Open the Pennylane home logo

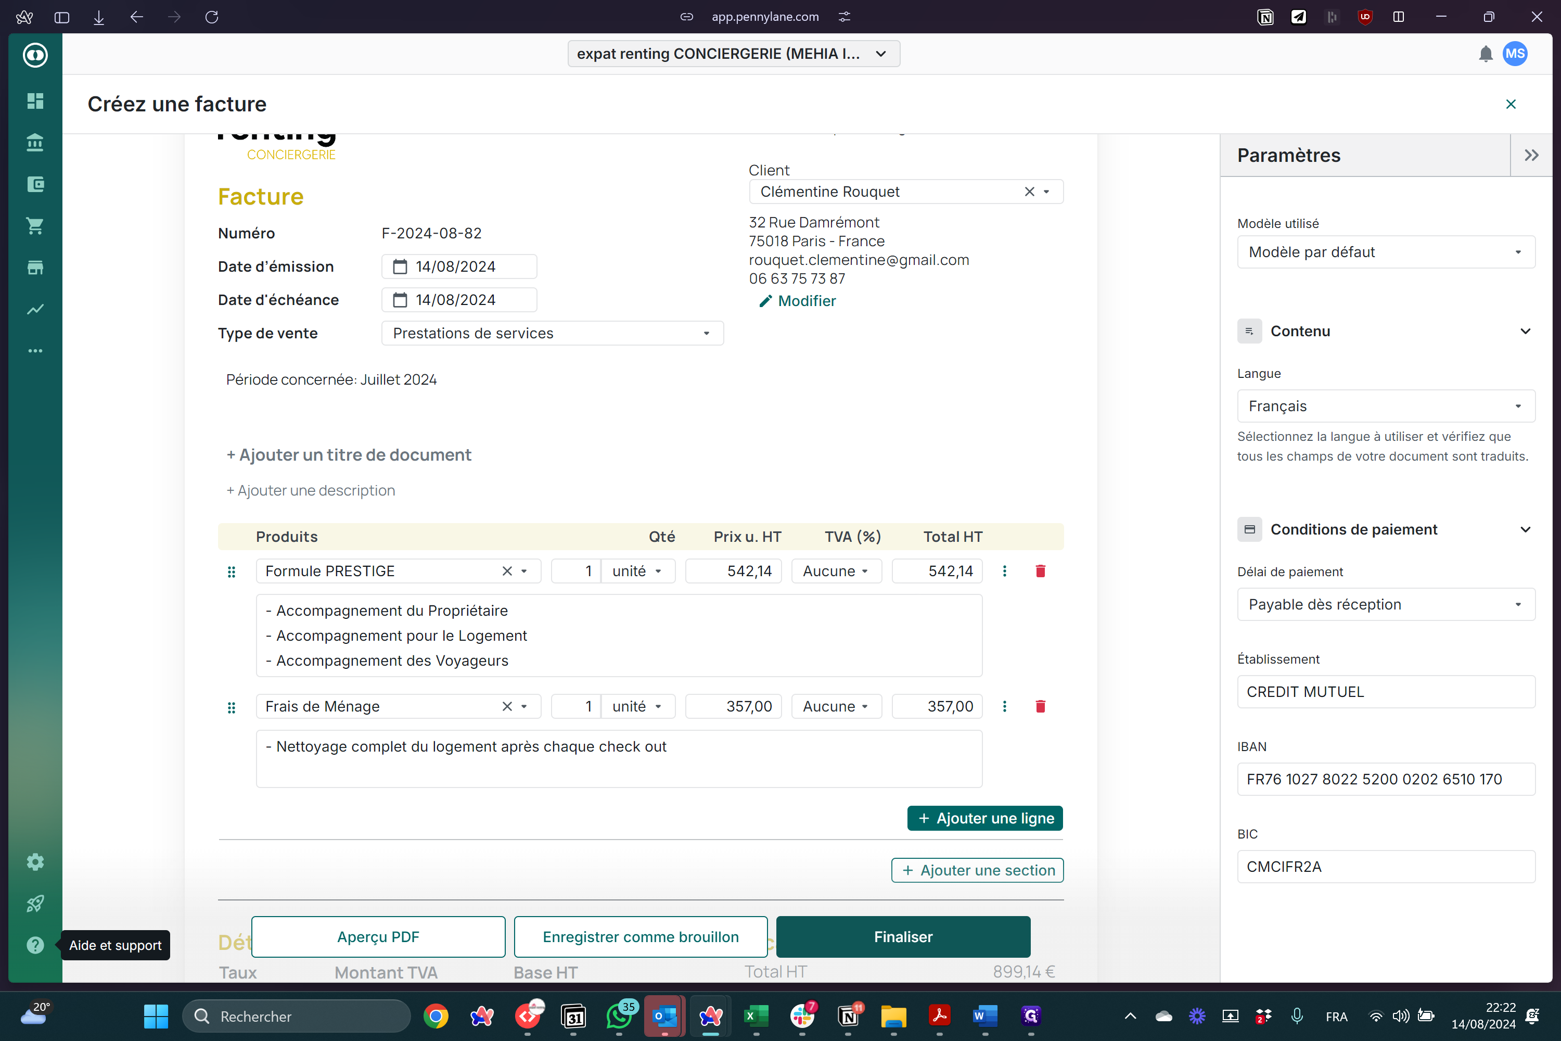(x=35, y=55)
